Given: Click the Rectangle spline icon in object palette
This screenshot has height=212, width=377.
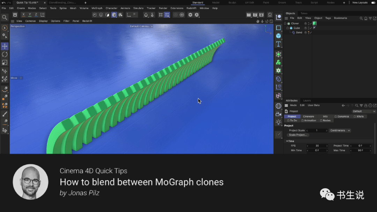Looking at the screenshot, I should pyautogui.click(x=279, y=28).
